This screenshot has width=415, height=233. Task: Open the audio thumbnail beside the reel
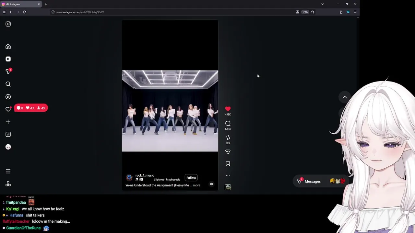tap(228, 187)
